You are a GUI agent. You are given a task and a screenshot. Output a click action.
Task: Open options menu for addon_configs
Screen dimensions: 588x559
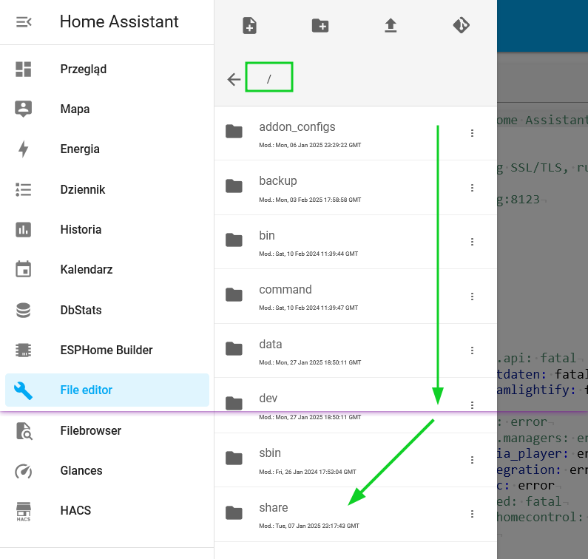coord(472,133)
